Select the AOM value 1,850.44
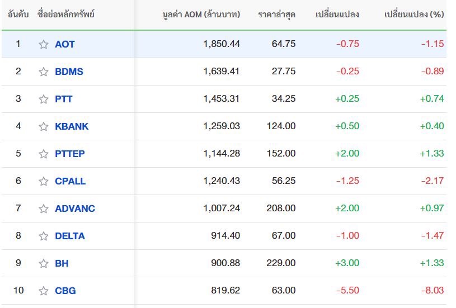 (222, 44)
